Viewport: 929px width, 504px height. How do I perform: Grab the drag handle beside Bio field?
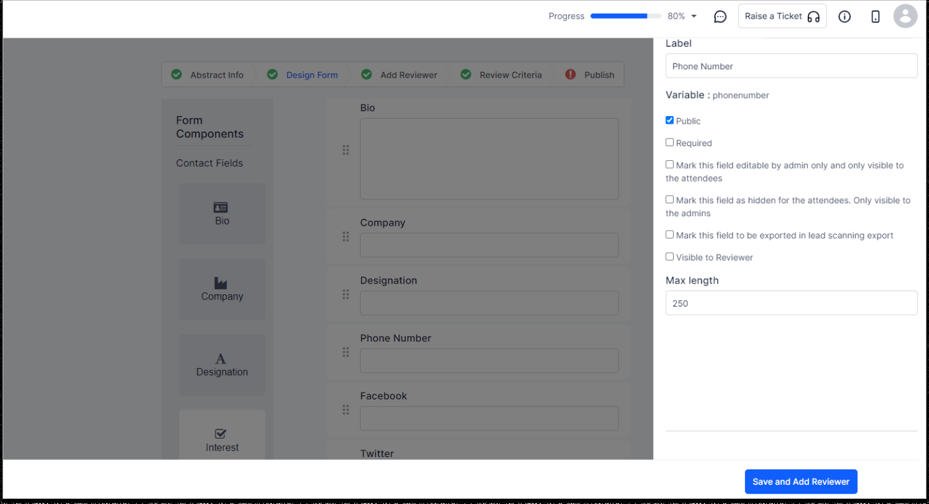[346, 150]
